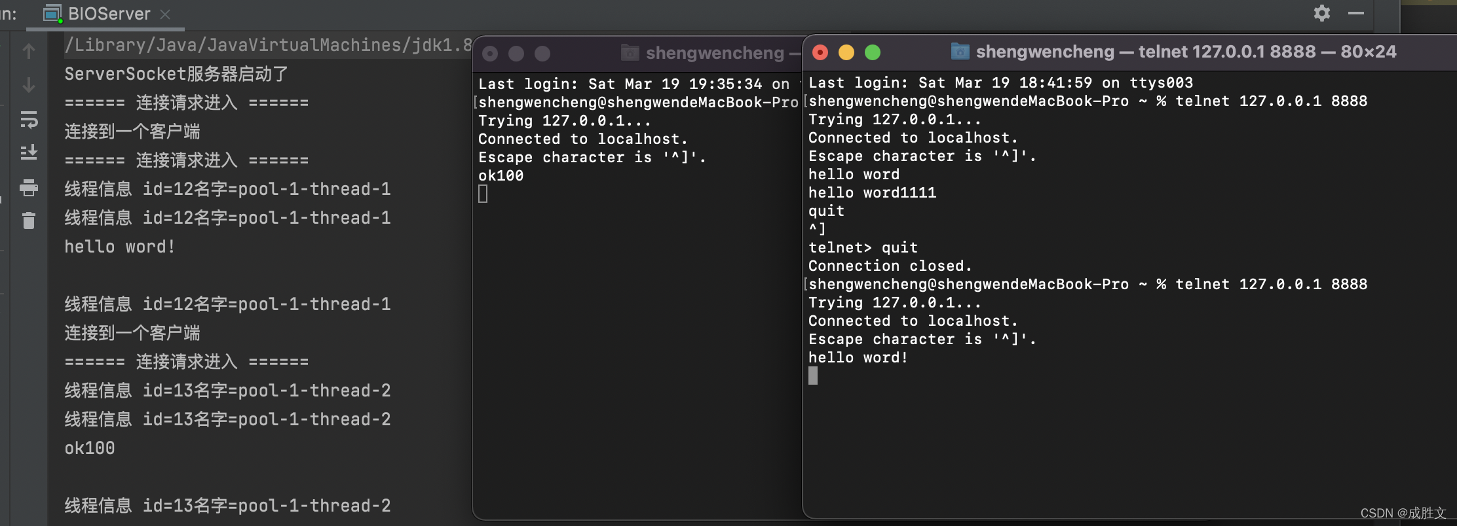Screen dimensions: 1457x526
Task: Click the 'hello word!' line in the IDE console
Action: click(x=120, y=247)
